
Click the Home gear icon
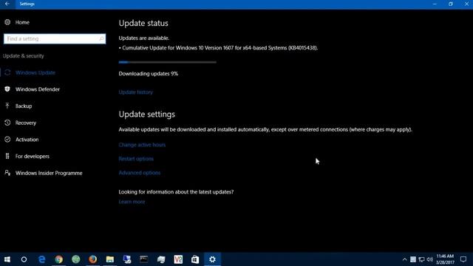7,22
